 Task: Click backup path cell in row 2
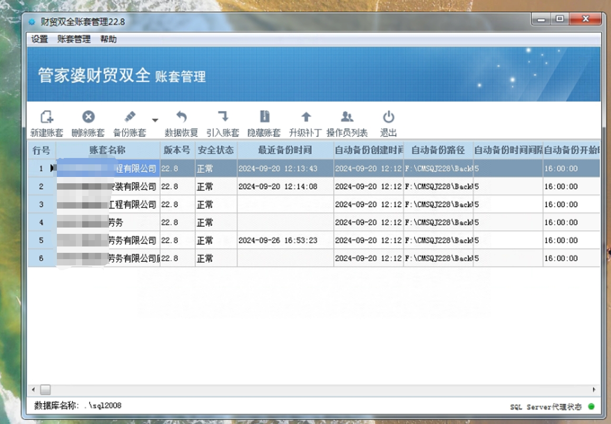pos(438,186)
